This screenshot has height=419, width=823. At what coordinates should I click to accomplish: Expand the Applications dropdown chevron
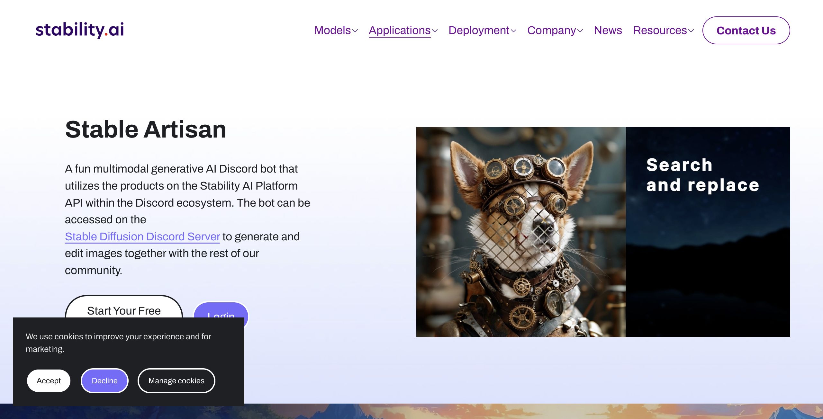pos(435,31)
